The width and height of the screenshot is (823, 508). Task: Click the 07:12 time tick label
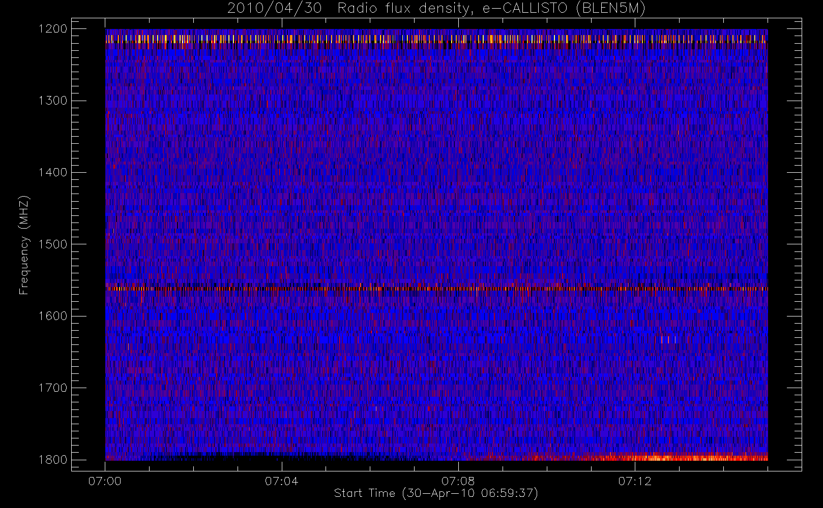[634, 481]
